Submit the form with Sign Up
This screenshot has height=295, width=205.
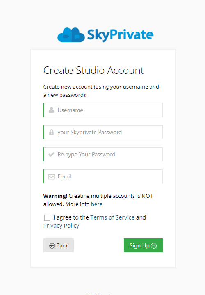tap(143, 245)
